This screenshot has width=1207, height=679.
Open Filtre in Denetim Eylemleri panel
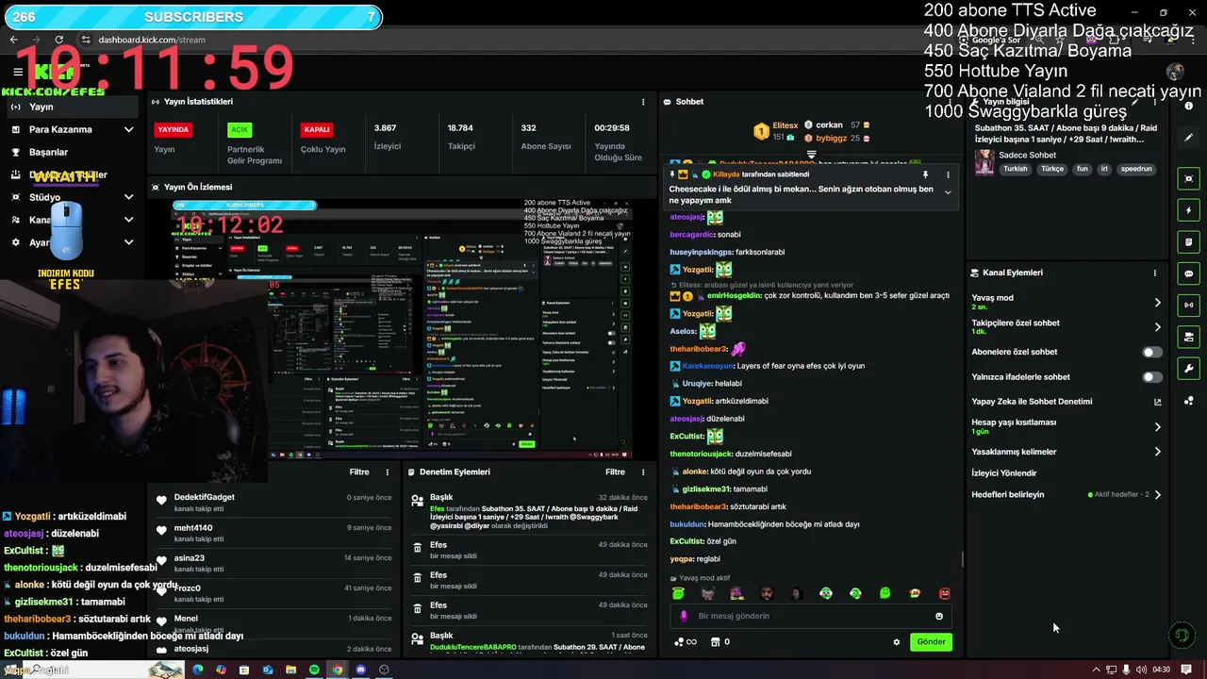click(x=615, y=472)
